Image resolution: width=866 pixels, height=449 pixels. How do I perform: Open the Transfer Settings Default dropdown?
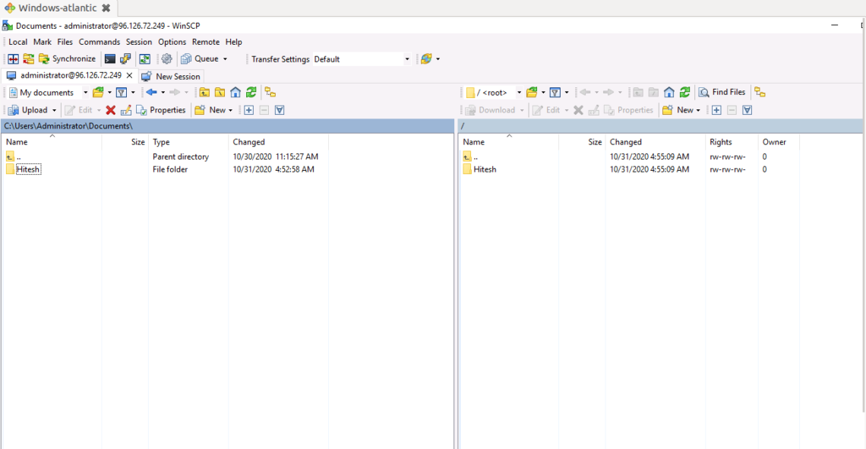click(x=407, y=58)
